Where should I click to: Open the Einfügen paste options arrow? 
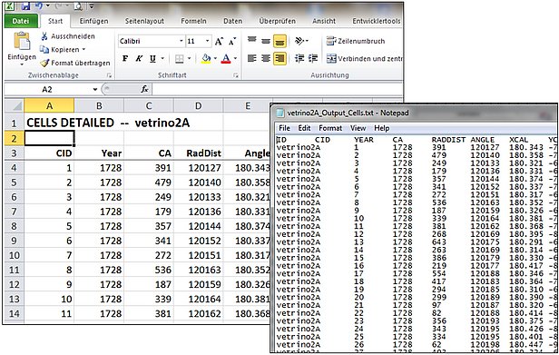22,64
